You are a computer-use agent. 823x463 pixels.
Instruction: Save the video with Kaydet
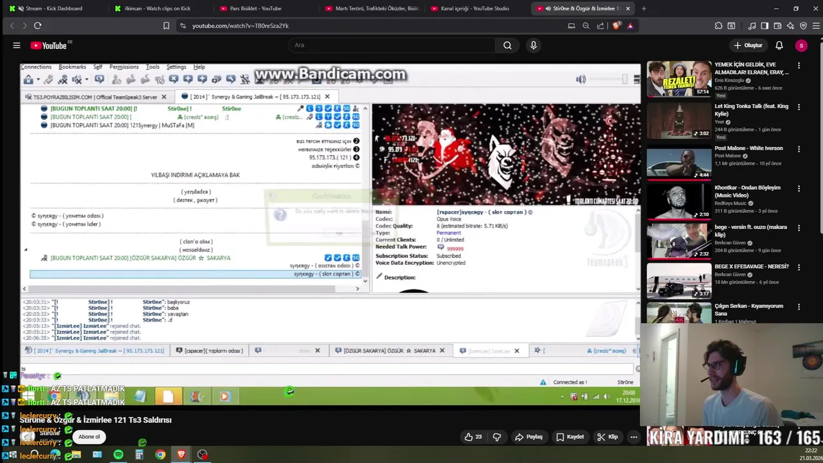(569, 437)
